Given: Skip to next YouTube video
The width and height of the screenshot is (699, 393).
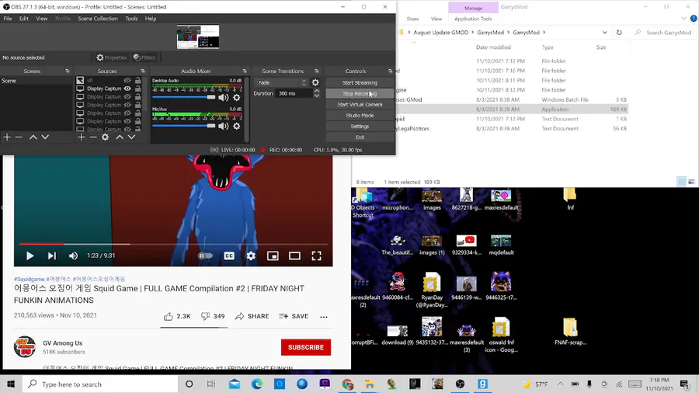Looking at the screenshot, I should (52, 256).
